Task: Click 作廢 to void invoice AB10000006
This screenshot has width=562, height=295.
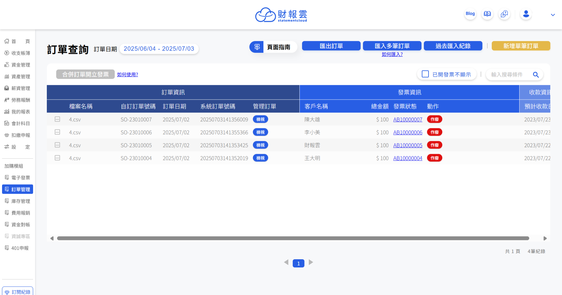Action: (434, 132)
